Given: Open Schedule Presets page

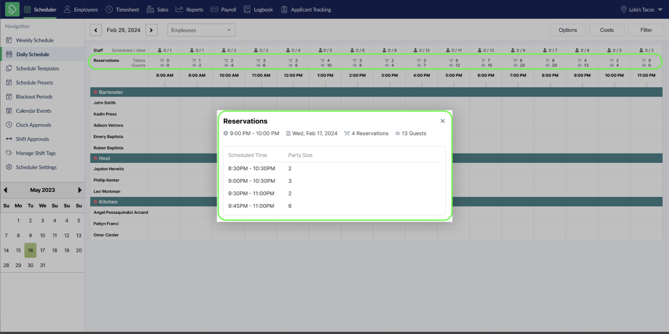Looking at the screenshot, I should point(35,83).
